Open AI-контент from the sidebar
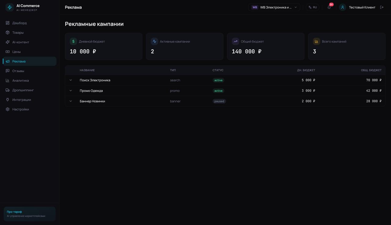This screenshot has width=391, height=225. [x=20, y=42]
